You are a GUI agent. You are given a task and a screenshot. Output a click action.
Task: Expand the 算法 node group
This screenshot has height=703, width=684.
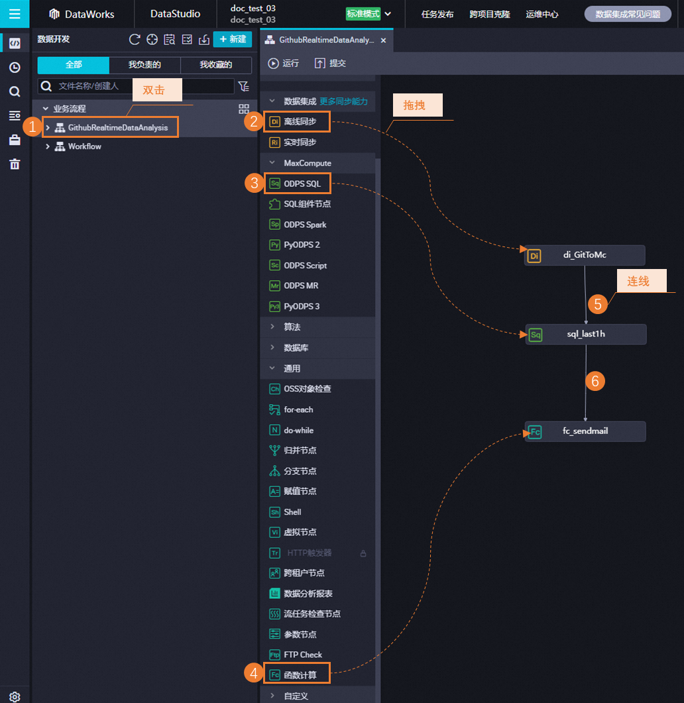272,327
